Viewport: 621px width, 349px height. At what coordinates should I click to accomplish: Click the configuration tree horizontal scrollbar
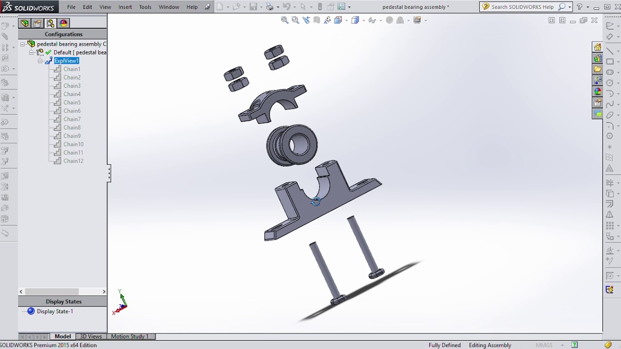pos(62,291)
